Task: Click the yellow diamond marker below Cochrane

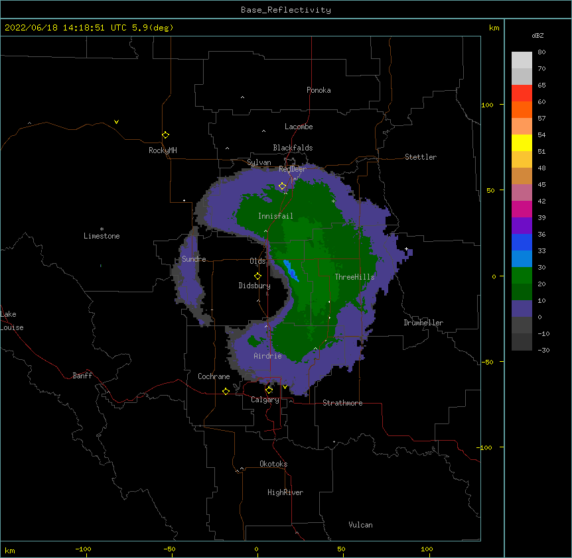Action: tap(226, 392)
